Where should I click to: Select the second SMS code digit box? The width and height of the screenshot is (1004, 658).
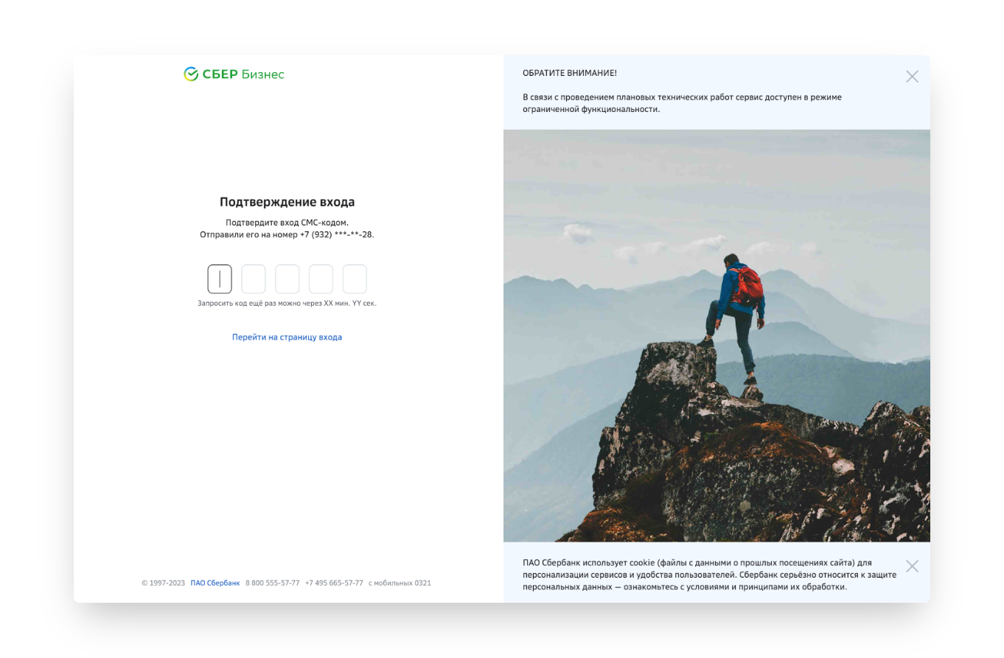(x=254, y=279)
